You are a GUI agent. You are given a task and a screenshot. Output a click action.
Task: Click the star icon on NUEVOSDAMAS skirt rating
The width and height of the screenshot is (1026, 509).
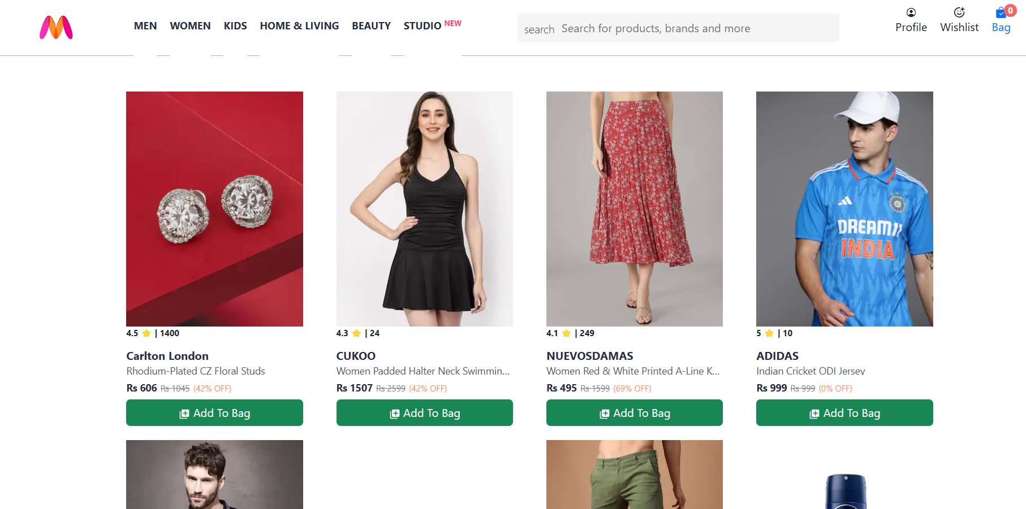(567, 333)
